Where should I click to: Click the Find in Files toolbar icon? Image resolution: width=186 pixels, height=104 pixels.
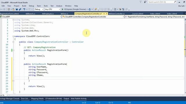[x=96, y=9]
